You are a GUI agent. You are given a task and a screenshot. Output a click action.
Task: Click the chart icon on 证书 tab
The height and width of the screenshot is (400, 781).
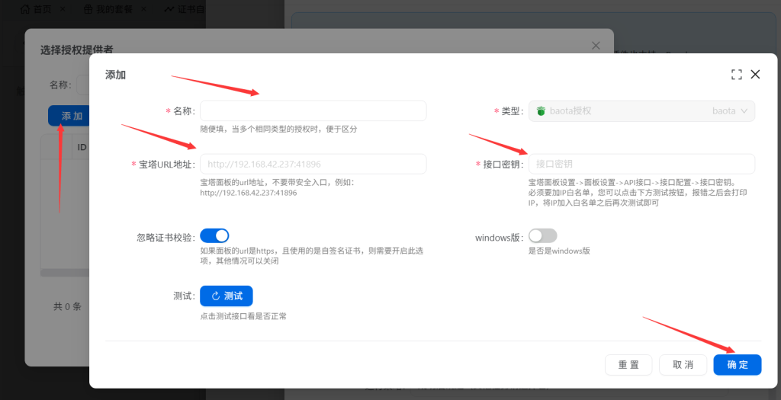coord(169,9)
